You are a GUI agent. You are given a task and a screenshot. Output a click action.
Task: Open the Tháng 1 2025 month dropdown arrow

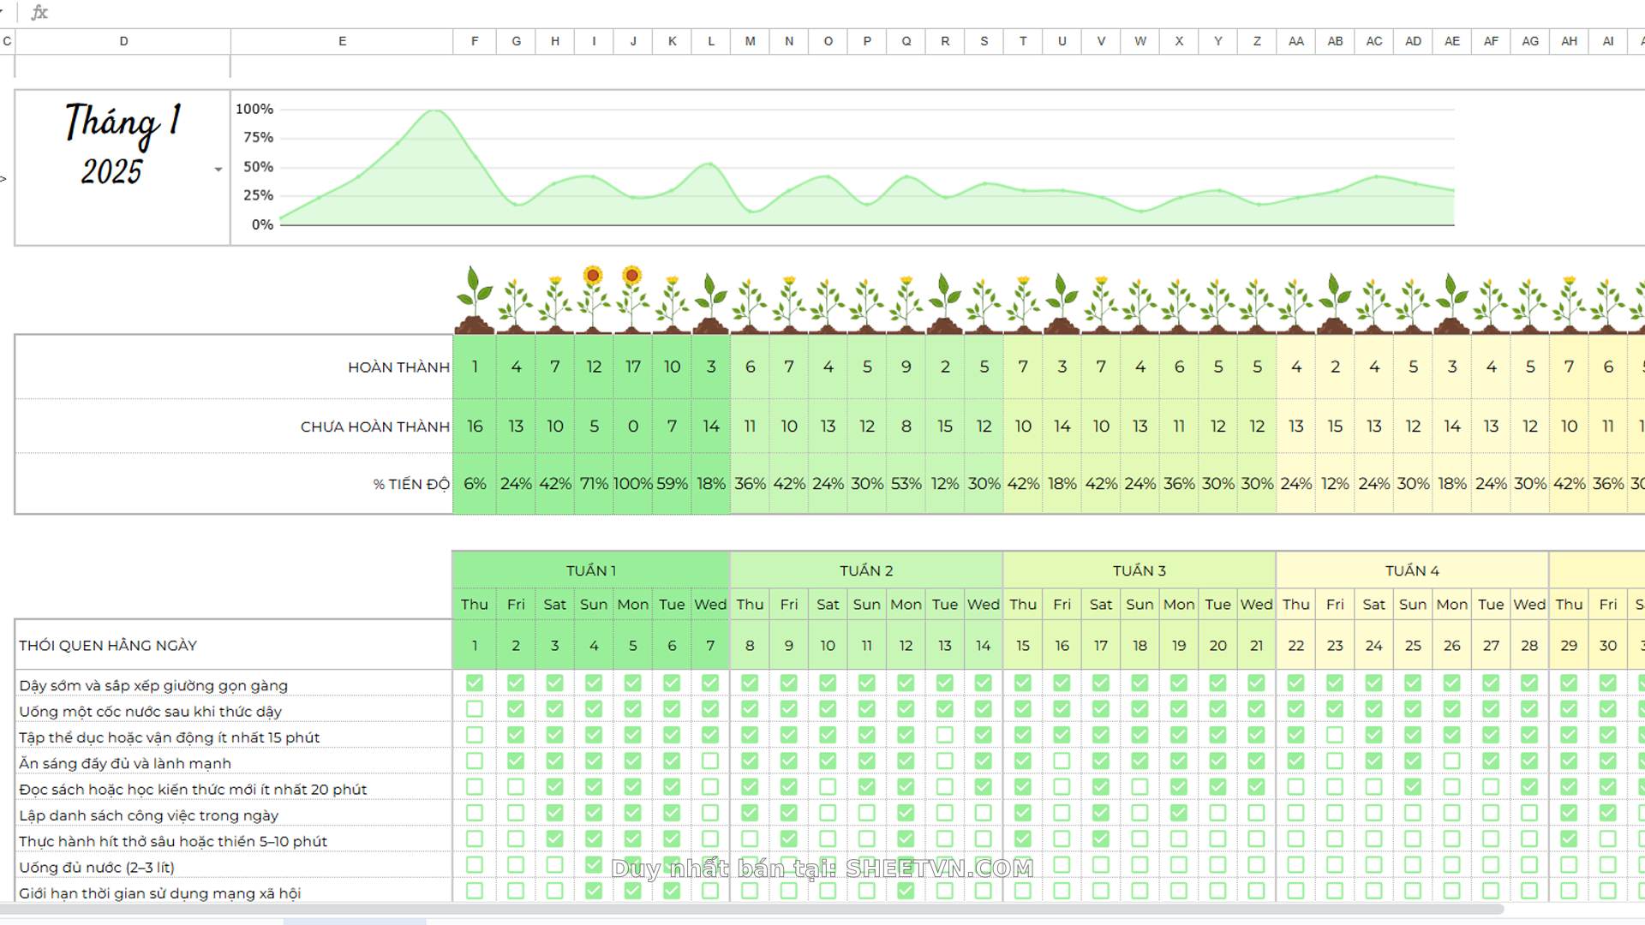218,170
